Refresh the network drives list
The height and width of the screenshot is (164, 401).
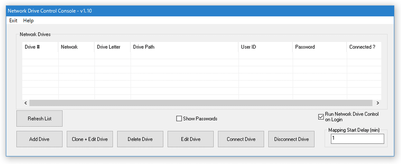(x=39, y=118)
